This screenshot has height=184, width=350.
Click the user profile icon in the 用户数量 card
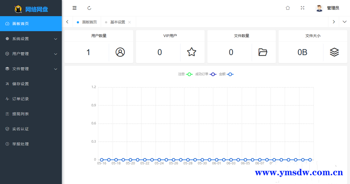click(120, 52)
